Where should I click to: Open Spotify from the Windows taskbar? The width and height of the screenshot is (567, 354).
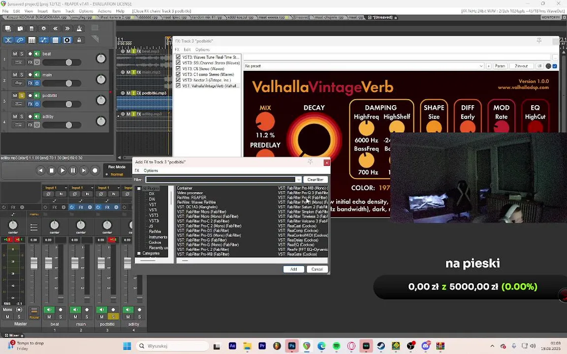(336, 346)
